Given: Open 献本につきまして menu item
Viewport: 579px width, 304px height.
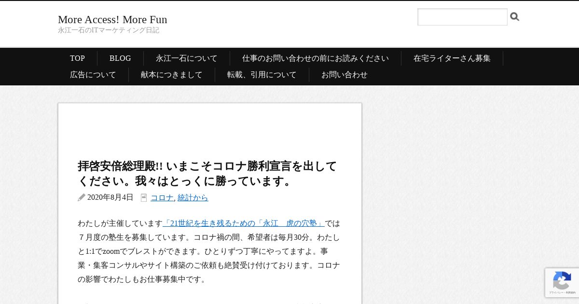Looking at the screenshot, I should (x=171, y=75).
